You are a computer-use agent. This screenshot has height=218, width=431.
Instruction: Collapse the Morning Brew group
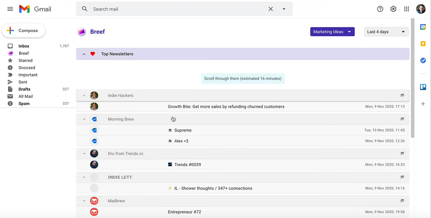tap(84, 119)
